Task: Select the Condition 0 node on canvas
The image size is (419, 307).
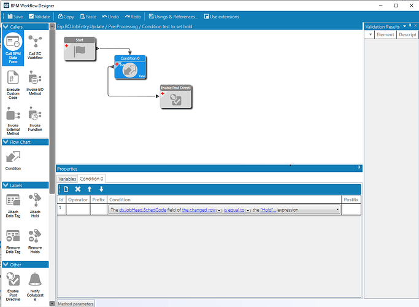Action: pyautogui.click(x=130, y=67)
